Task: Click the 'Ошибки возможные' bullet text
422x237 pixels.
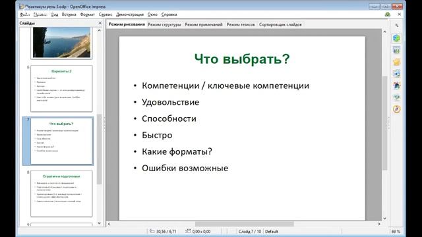Action: click(x=185, y=169)
